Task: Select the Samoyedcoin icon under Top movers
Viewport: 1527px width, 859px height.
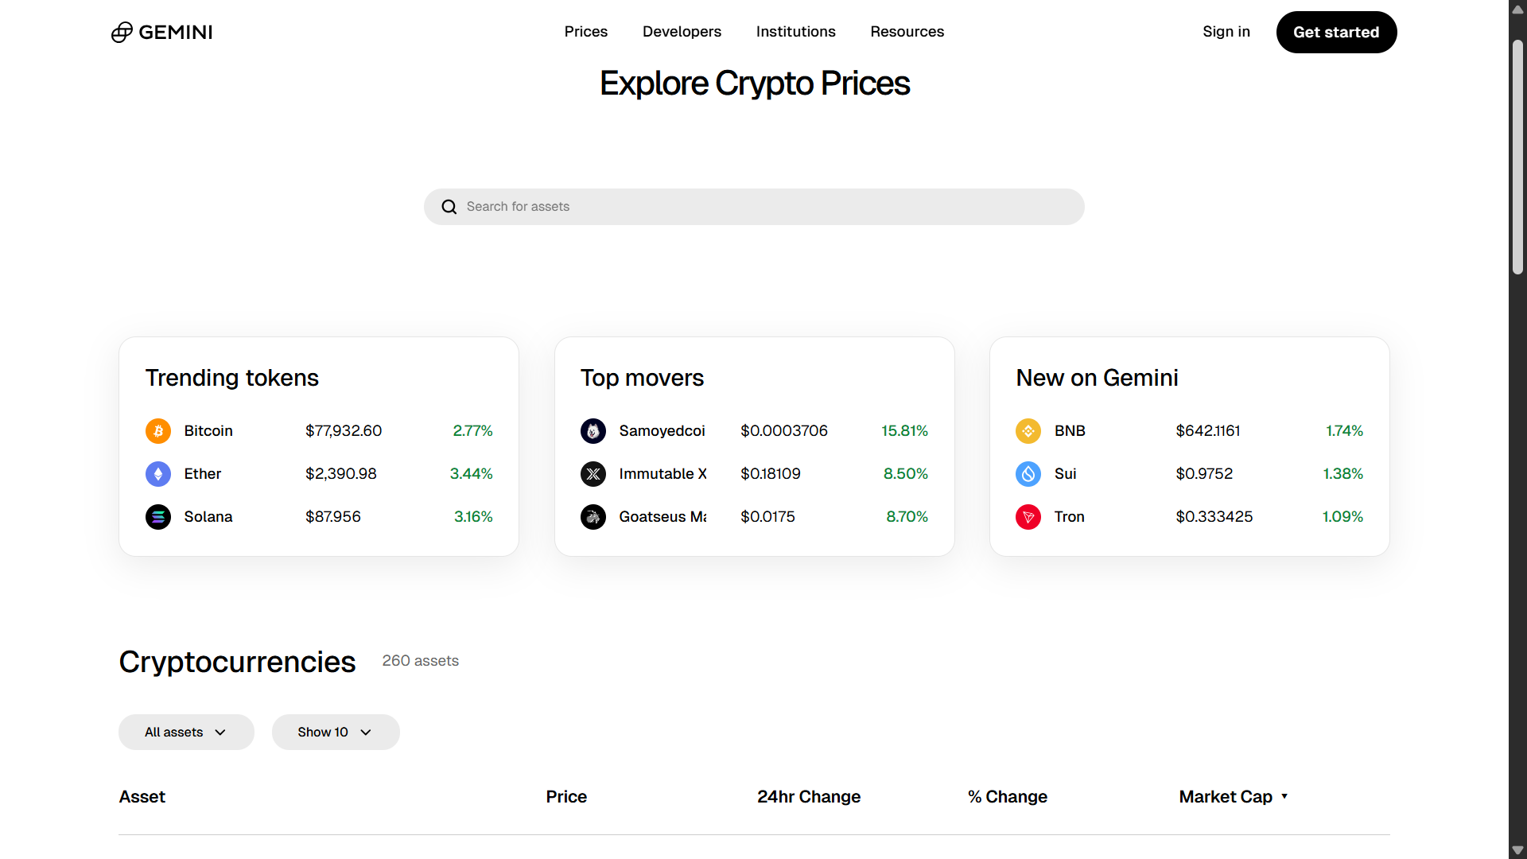Action: point(593,430)
